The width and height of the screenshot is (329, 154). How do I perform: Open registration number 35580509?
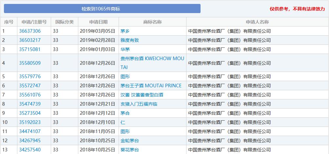point(30,63)
